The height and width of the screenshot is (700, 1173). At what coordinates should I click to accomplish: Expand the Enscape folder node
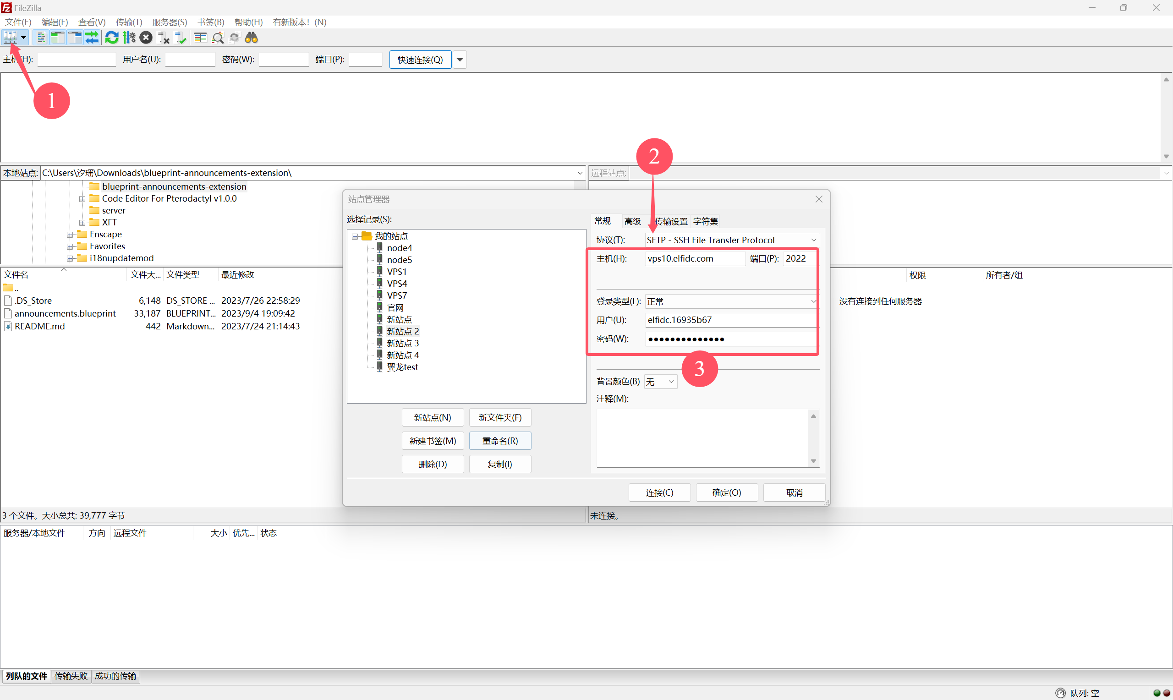pyautogui.click(x=70, y=235)
